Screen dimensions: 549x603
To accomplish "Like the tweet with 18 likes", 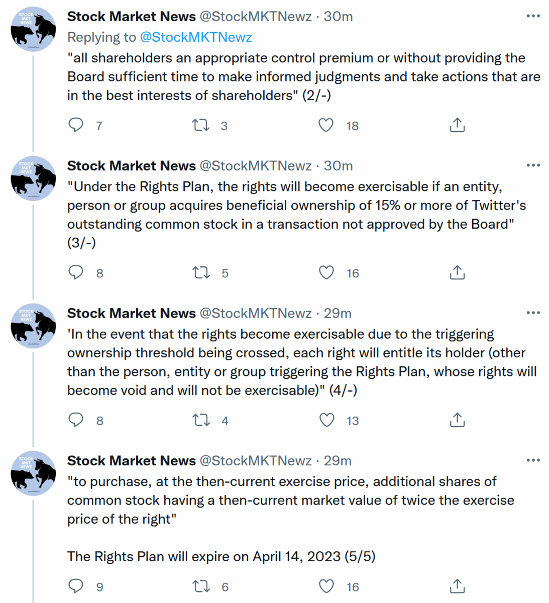I will click(x=326, y=125).
